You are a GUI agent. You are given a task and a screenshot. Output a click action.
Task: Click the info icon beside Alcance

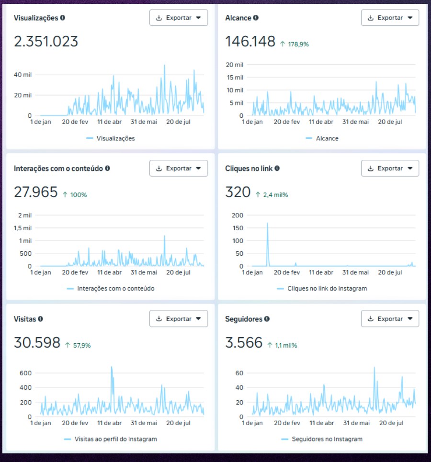pyautogui.click(x=256, y=18)
